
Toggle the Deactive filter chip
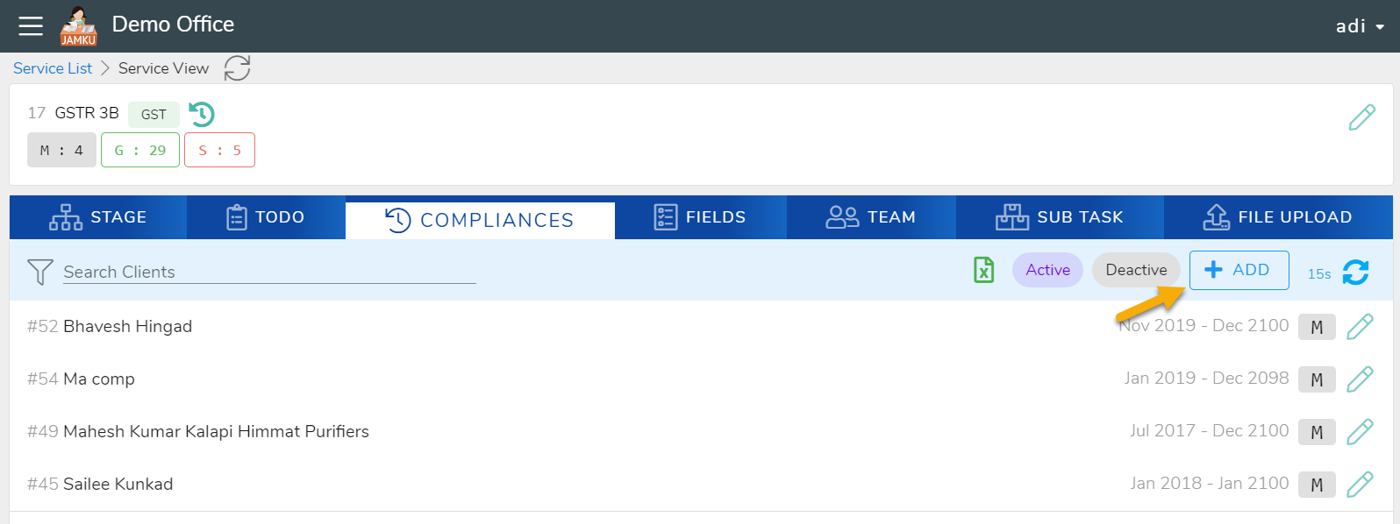click(x=1136, y=270)
